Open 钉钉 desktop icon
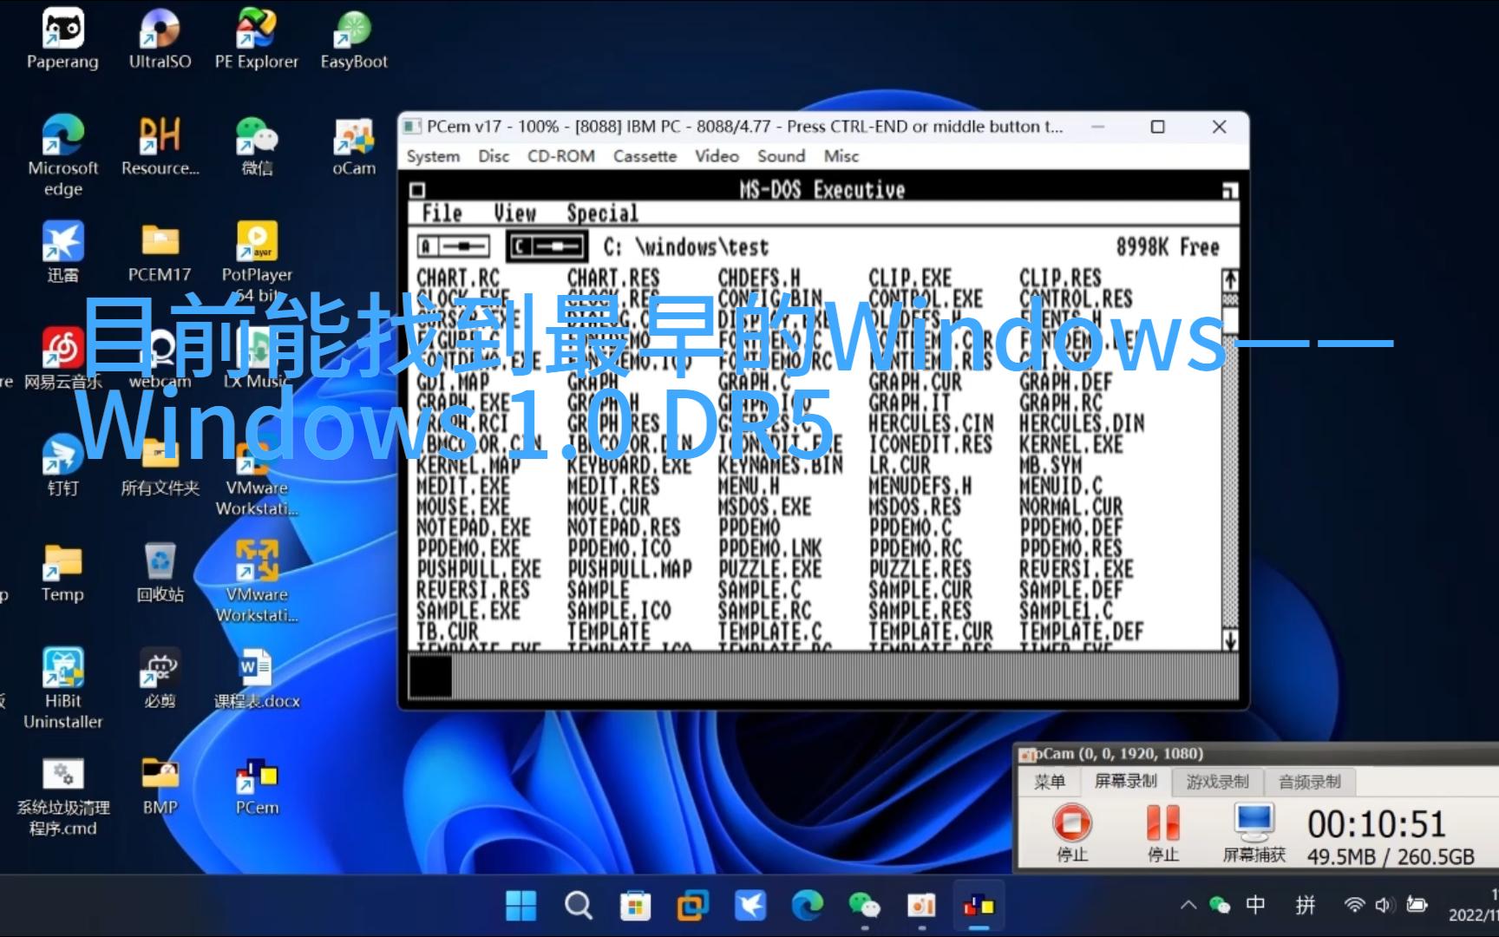Screen dimensions: 1499x937 (62, 465)
